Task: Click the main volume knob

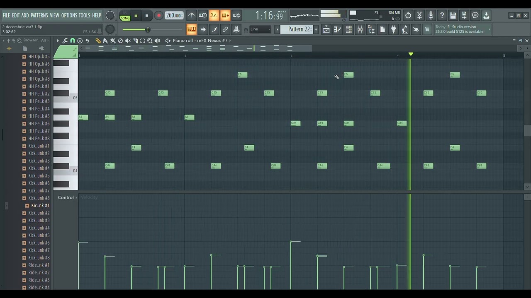Action: 110,16
